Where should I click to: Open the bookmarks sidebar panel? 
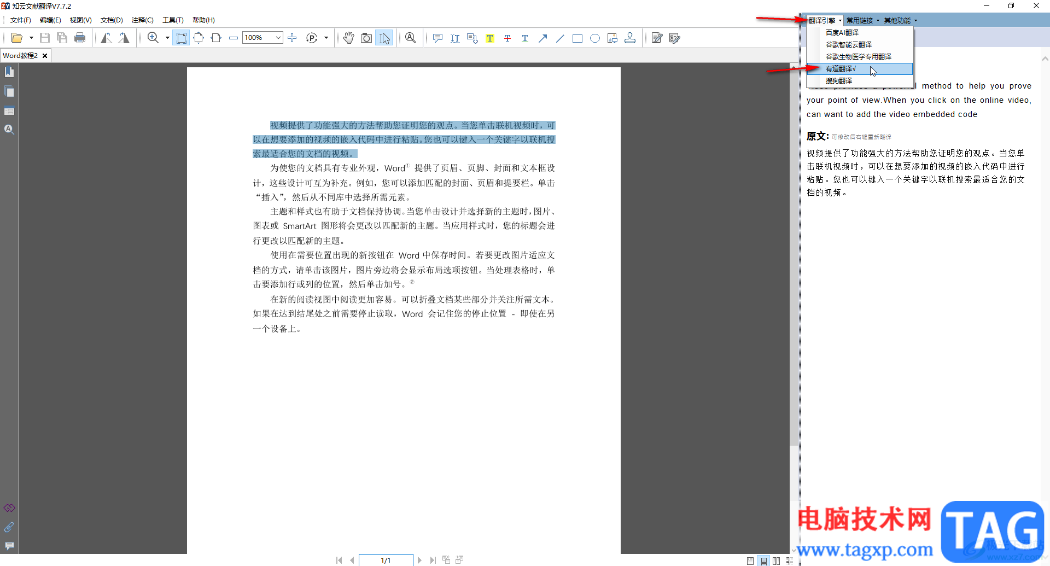(9, 72)
